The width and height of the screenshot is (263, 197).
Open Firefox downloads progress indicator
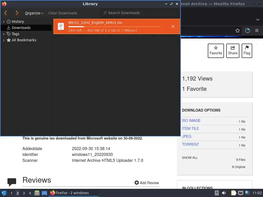click(x=248, y=31)
